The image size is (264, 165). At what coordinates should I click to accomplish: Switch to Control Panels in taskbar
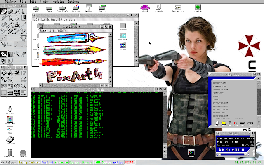click(x=81, y=163)
